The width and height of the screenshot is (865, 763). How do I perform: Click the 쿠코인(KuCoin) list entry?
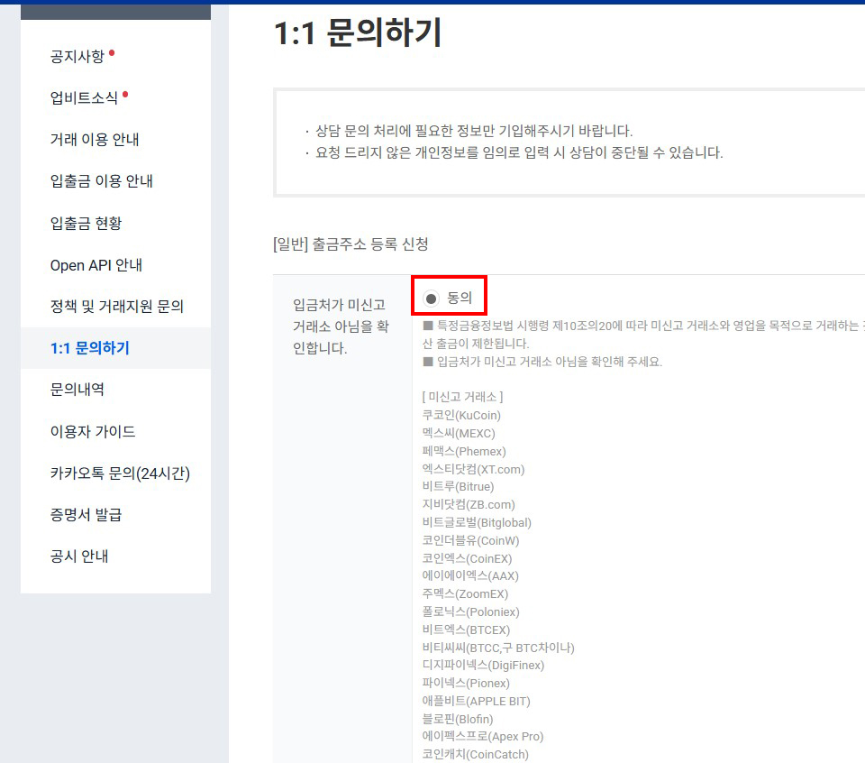[461, 415]
